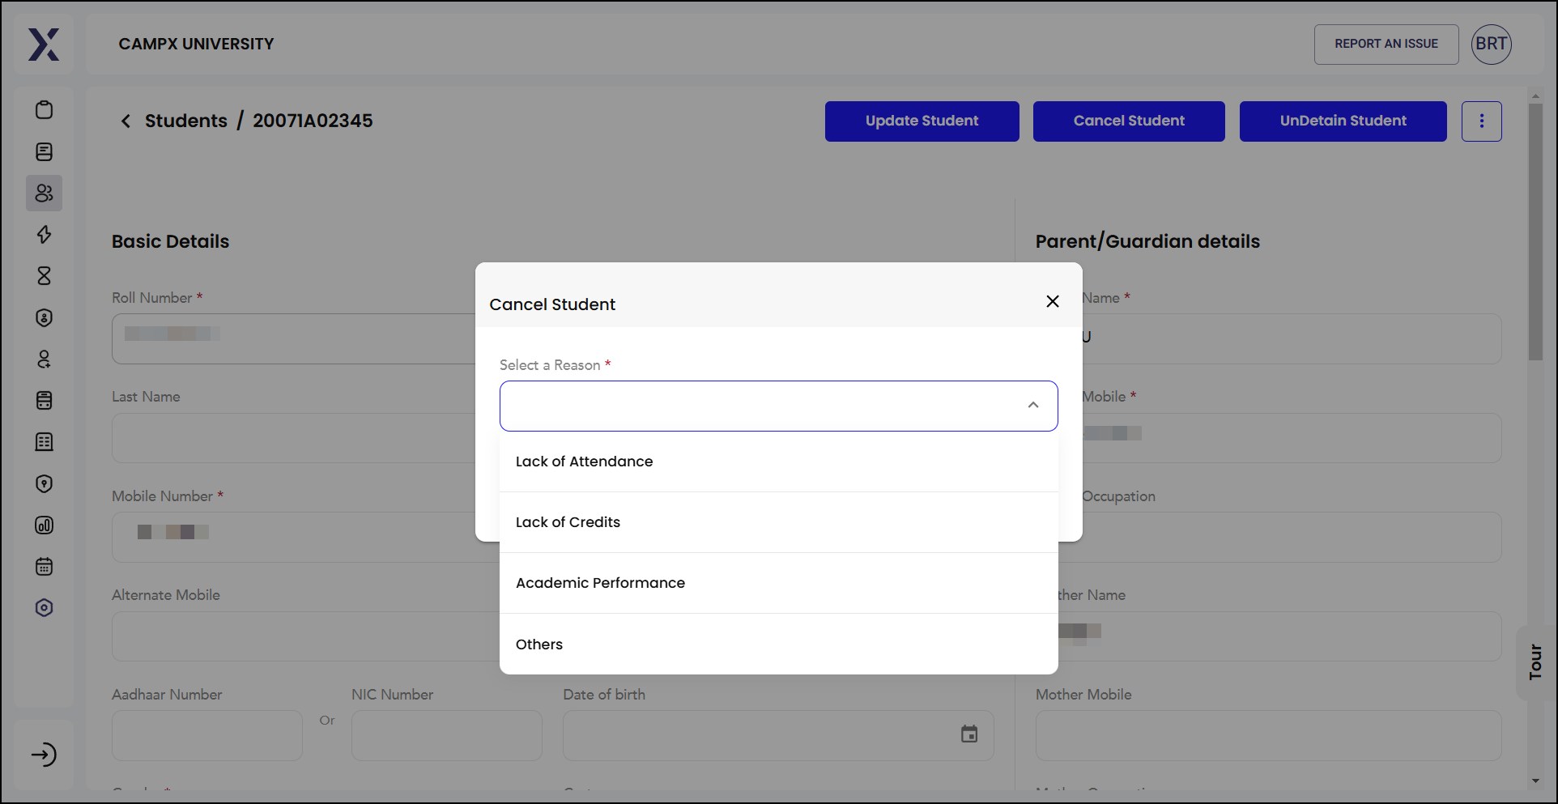Click the Mobile Number input field
The height and width of the screenshot is (804, 1558).
293,538
